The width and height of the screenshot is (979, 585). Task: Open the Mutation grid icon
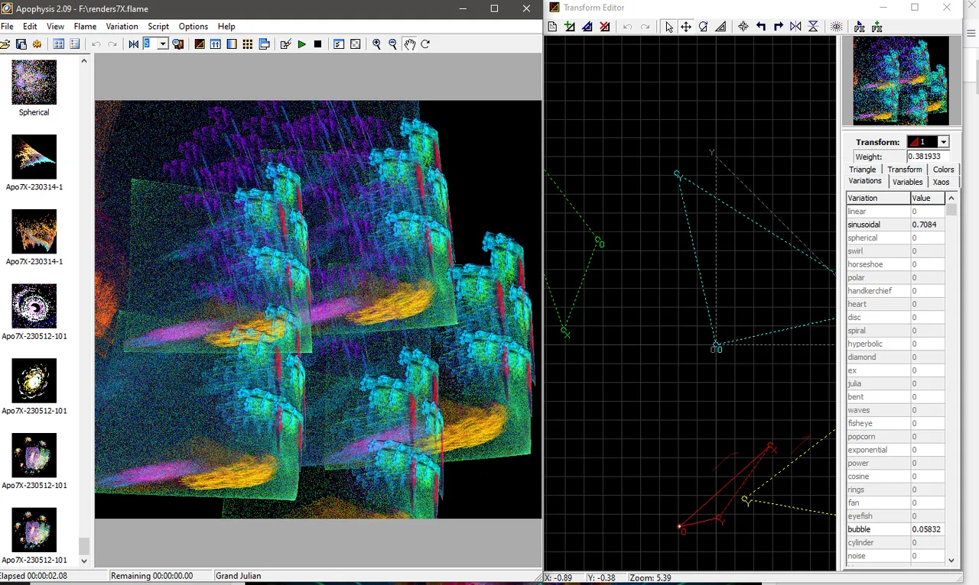(248, 44)
